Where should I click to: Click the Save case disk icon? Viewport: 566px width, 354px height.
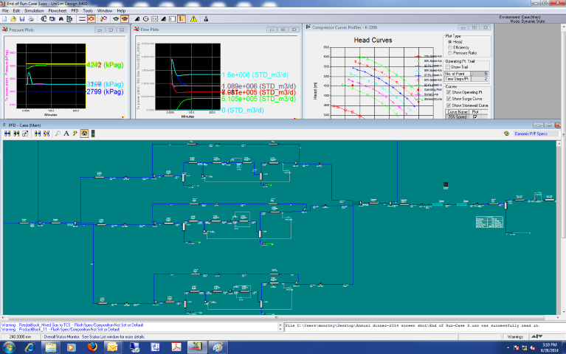pos(21,18)
